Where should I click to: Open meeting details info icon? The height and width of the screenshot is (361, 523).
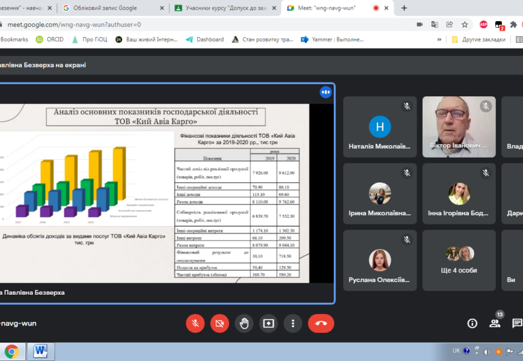[x=472, y=323]
